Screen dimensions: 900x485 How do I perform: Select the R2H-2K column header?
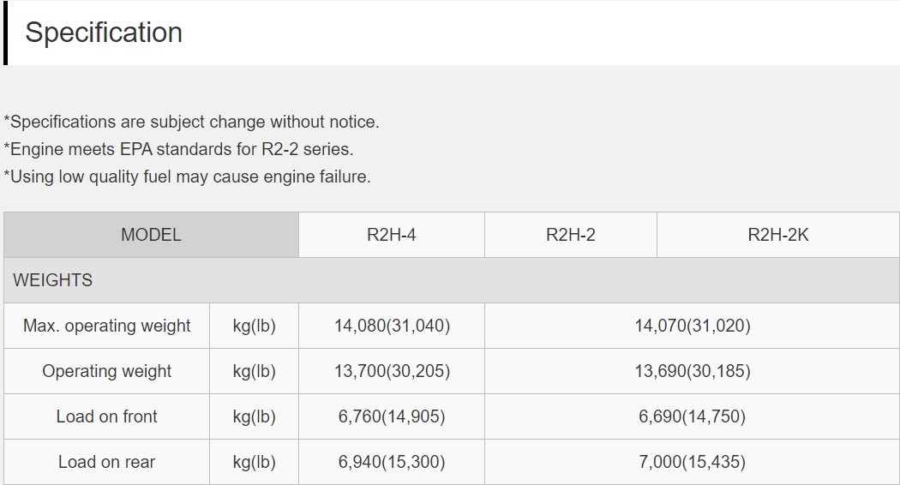(x=778, y=235)
